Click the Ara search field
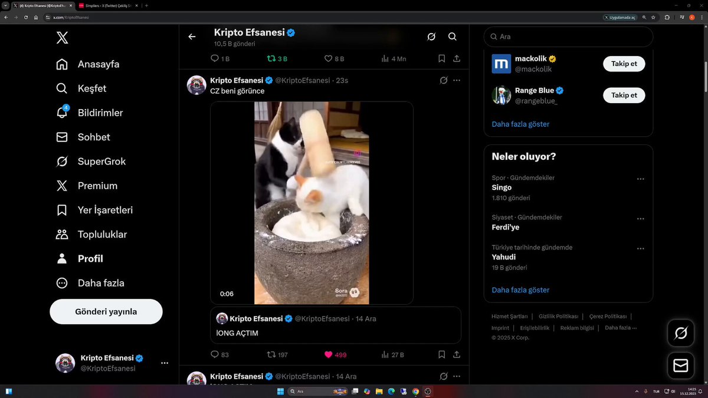 (x=569, y=37)
